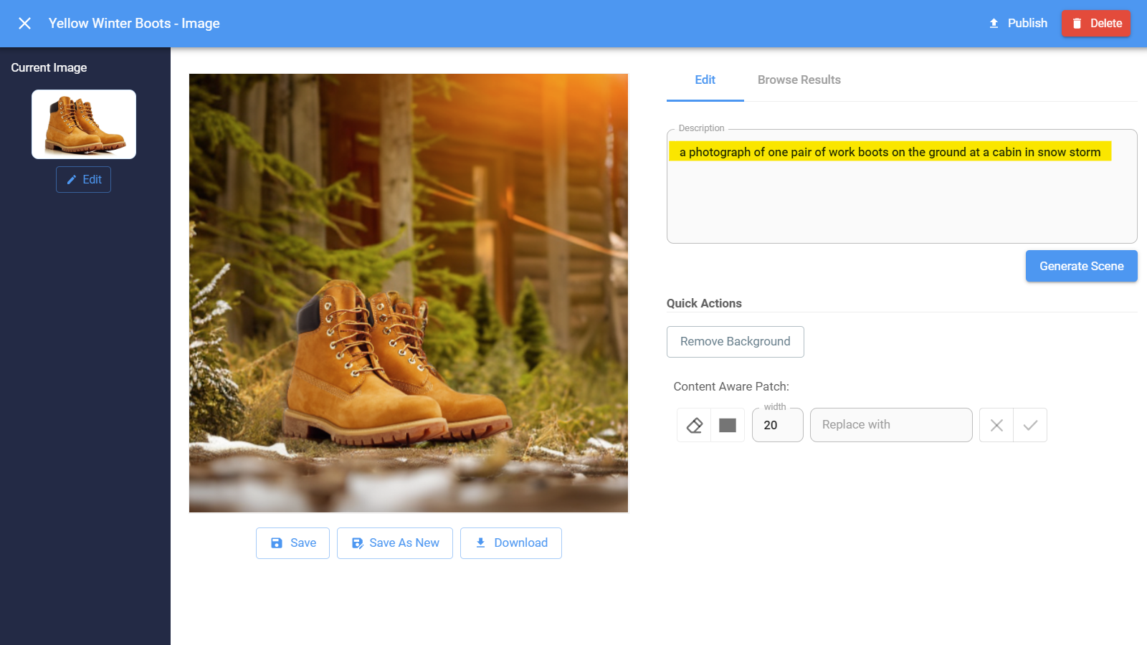Click the highlighted description text

pyautogui.click(x=887, y=152)
